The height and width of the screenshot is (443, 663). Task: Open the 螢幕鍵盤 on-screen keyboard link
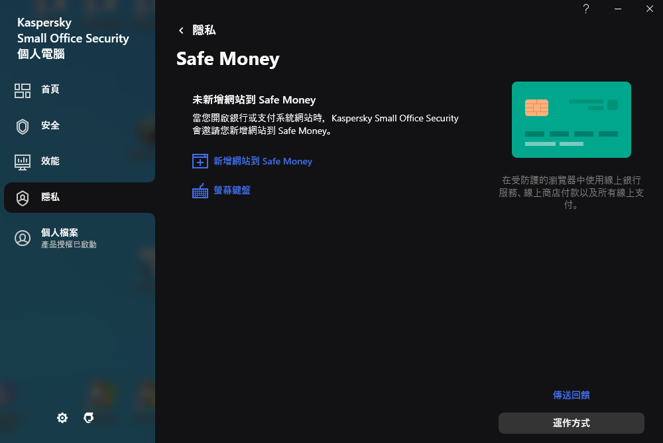[232, 190]
